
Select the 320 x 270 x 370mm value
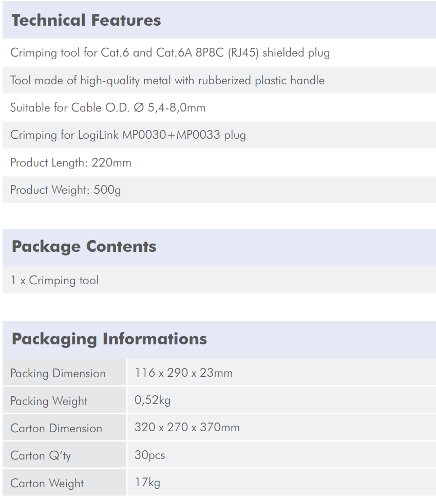pos(187,427)
